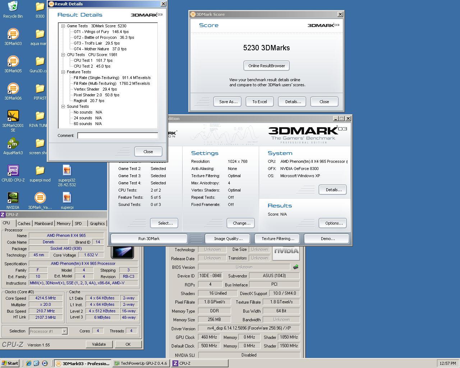Viewport: 460px width, 368px height.
Task: Open the Start menu
Action: pyautogui.click(x=10, y=363)
